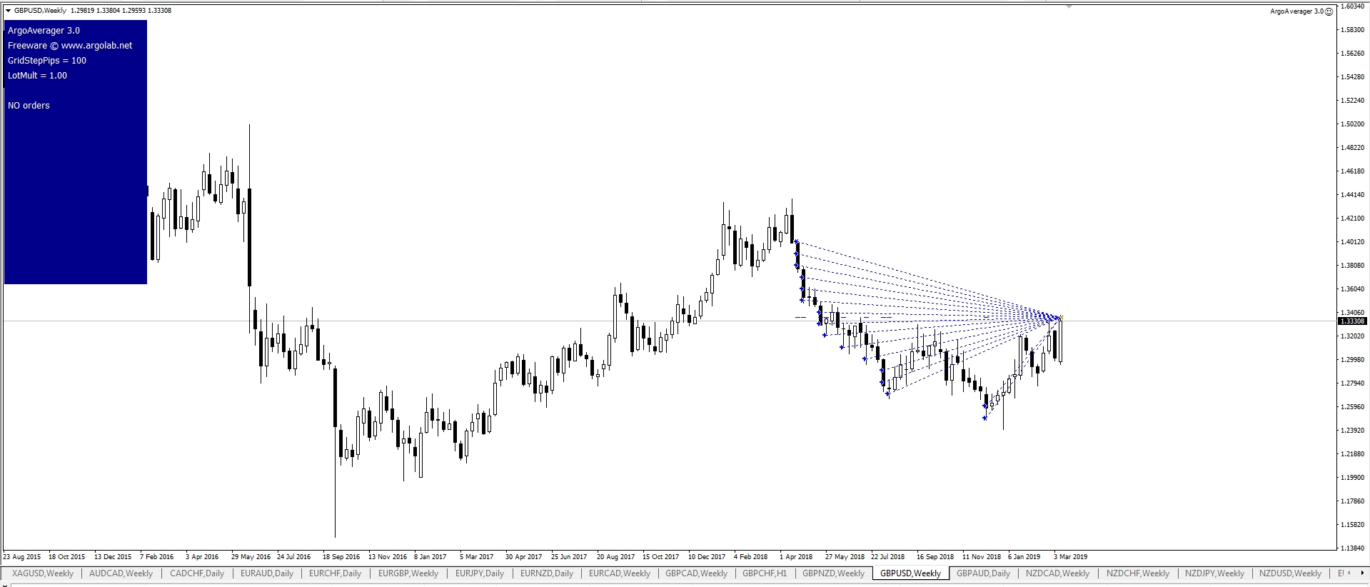Click the '18 Sep 2016' date label
This screenshot has height=587, width=1370.
point(342,557)
